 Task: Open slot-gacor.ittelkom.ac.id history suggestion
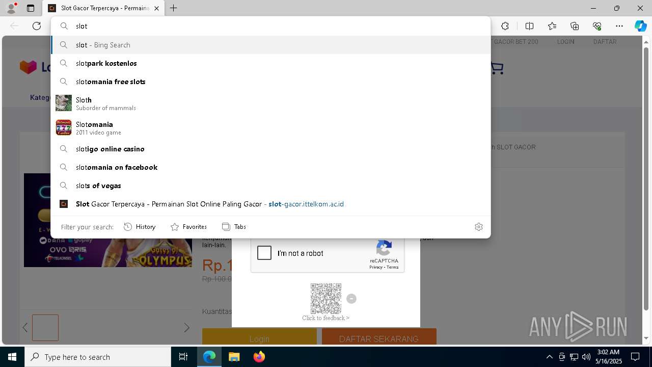[x=270, y=204]
